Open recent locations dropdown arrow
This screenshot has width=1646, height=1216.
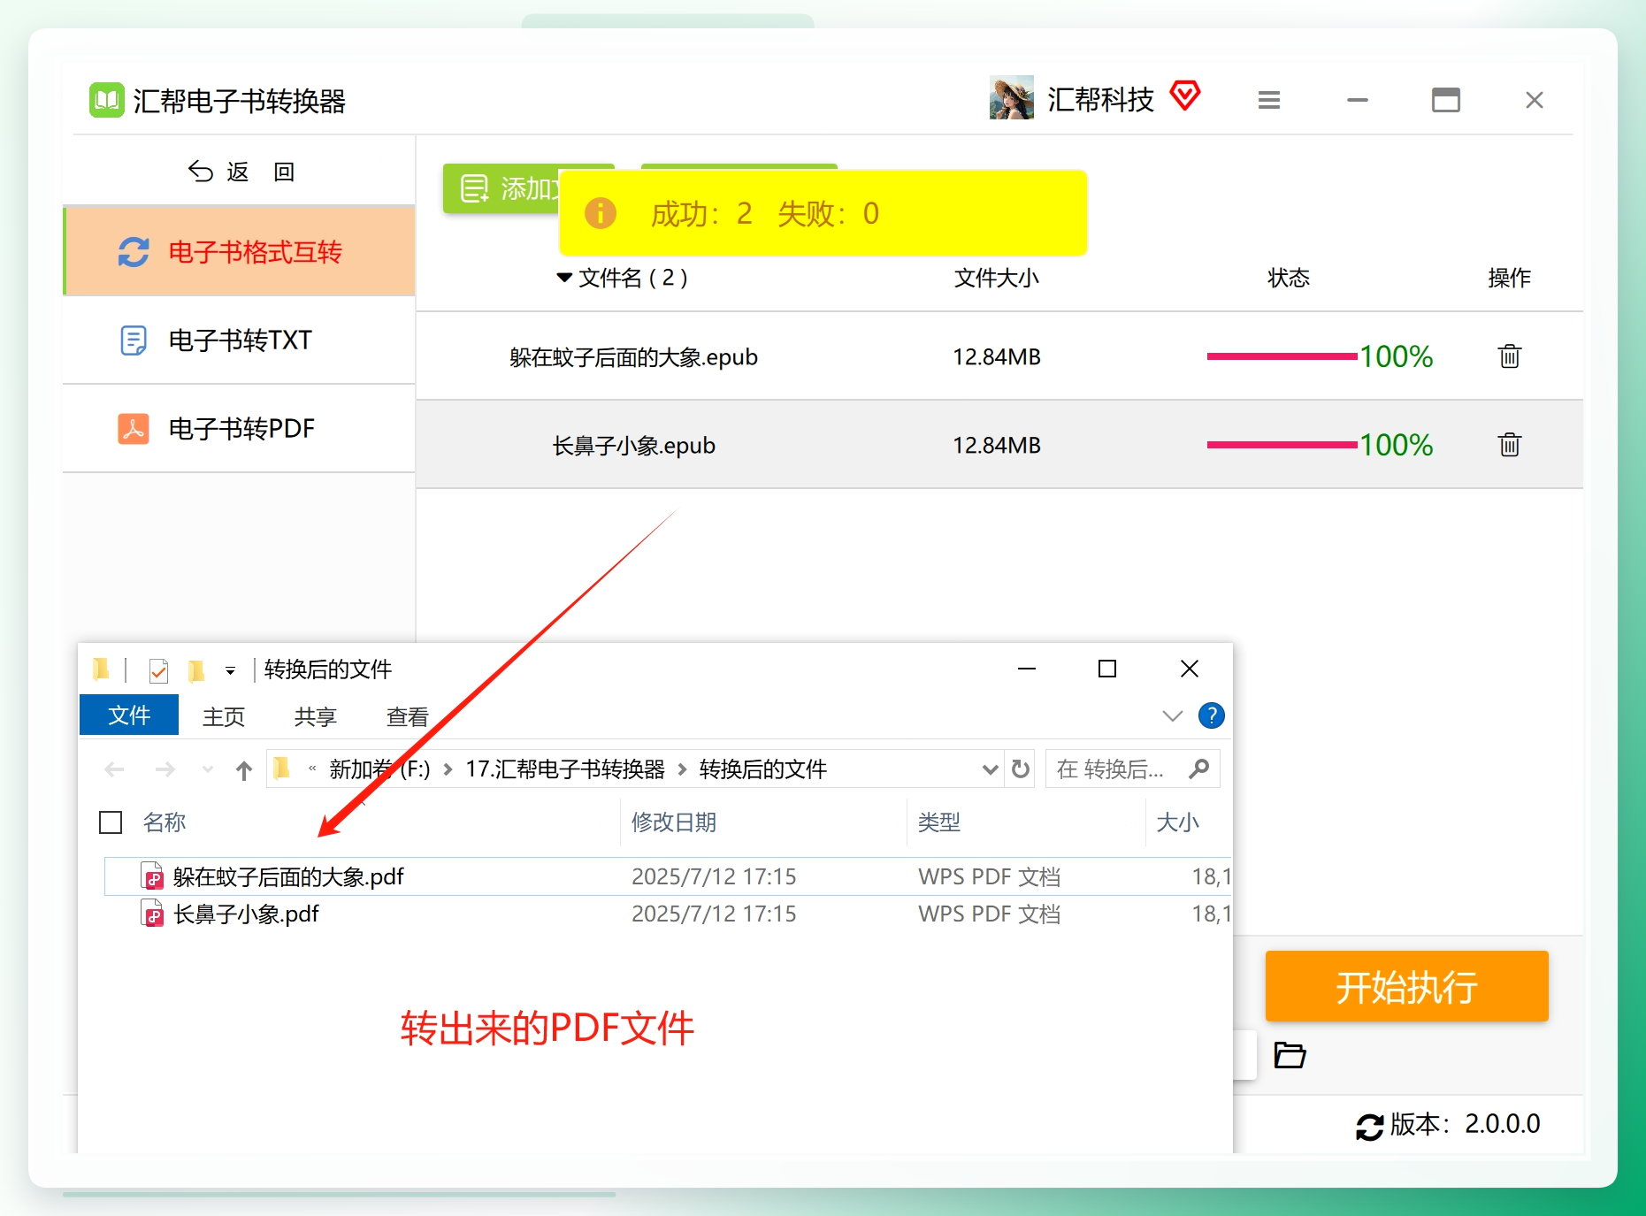(x=208, y=769)
